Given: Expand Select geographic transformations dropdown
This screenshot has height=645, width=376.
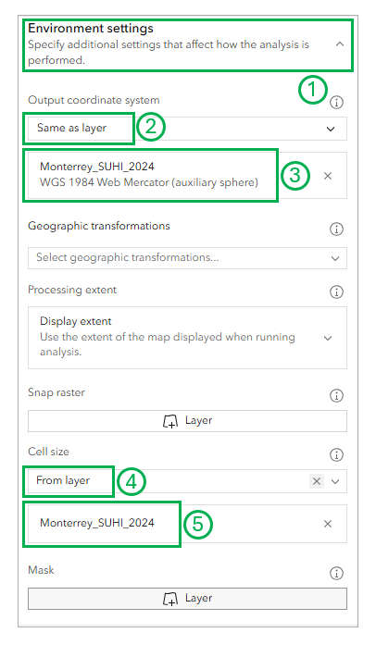Looking at the screenshot, I should 187,258.
